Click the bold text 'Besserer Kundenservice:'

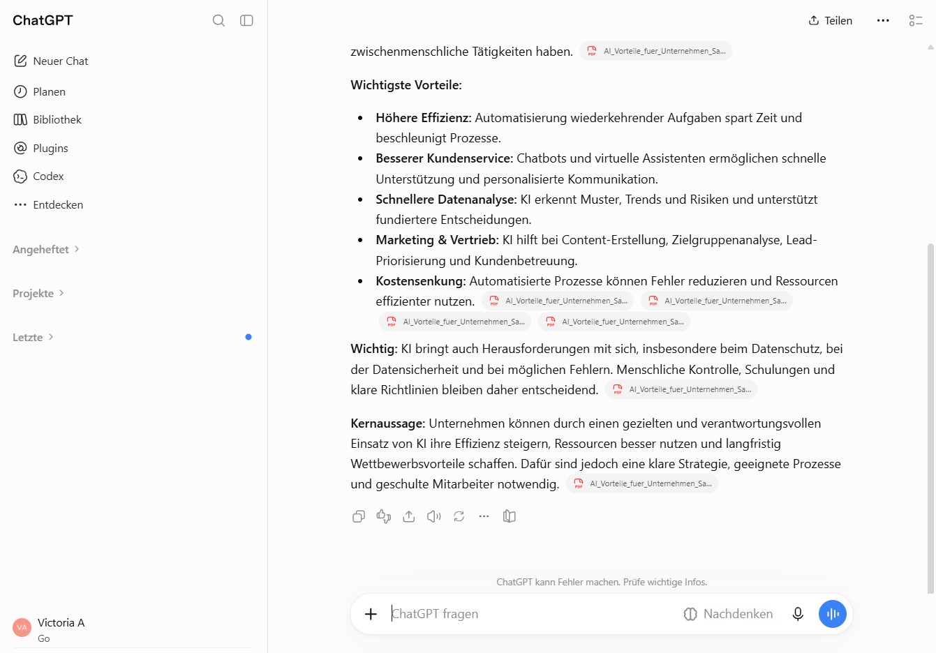[x=445, y=158]
